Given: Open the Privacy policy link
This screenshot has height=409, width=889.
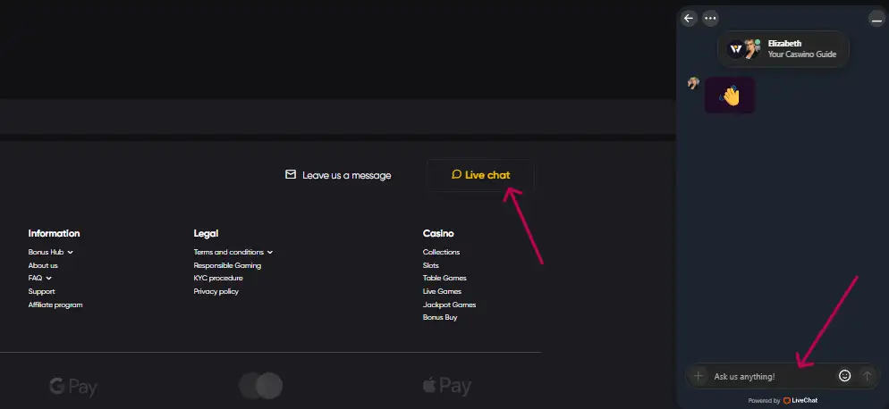Looking at the screenshot, I should point(216,291).
